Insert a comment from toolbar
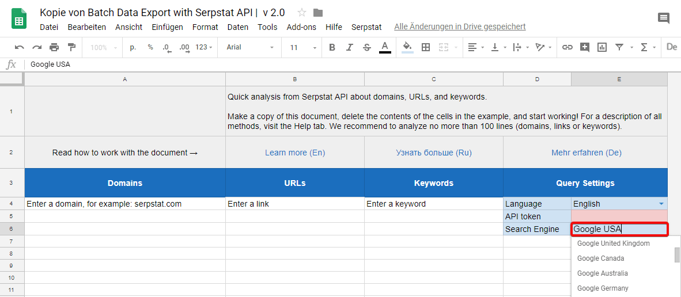The height and width of the screenshot is (297, 681). 585,48
